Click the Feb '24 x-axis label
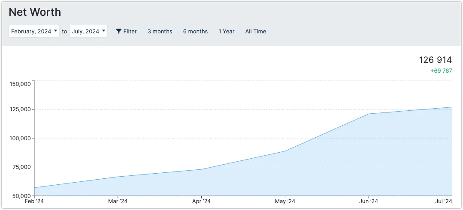Image resolution: width=463 pixels, height=210 pixels. click(34, 201)
